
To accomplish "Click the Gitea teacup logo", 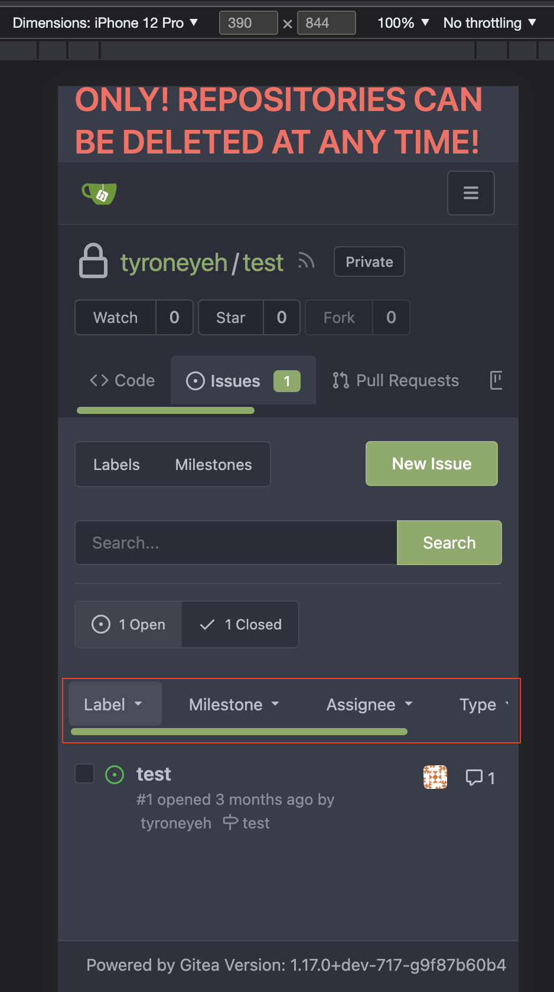I will 99,193.
